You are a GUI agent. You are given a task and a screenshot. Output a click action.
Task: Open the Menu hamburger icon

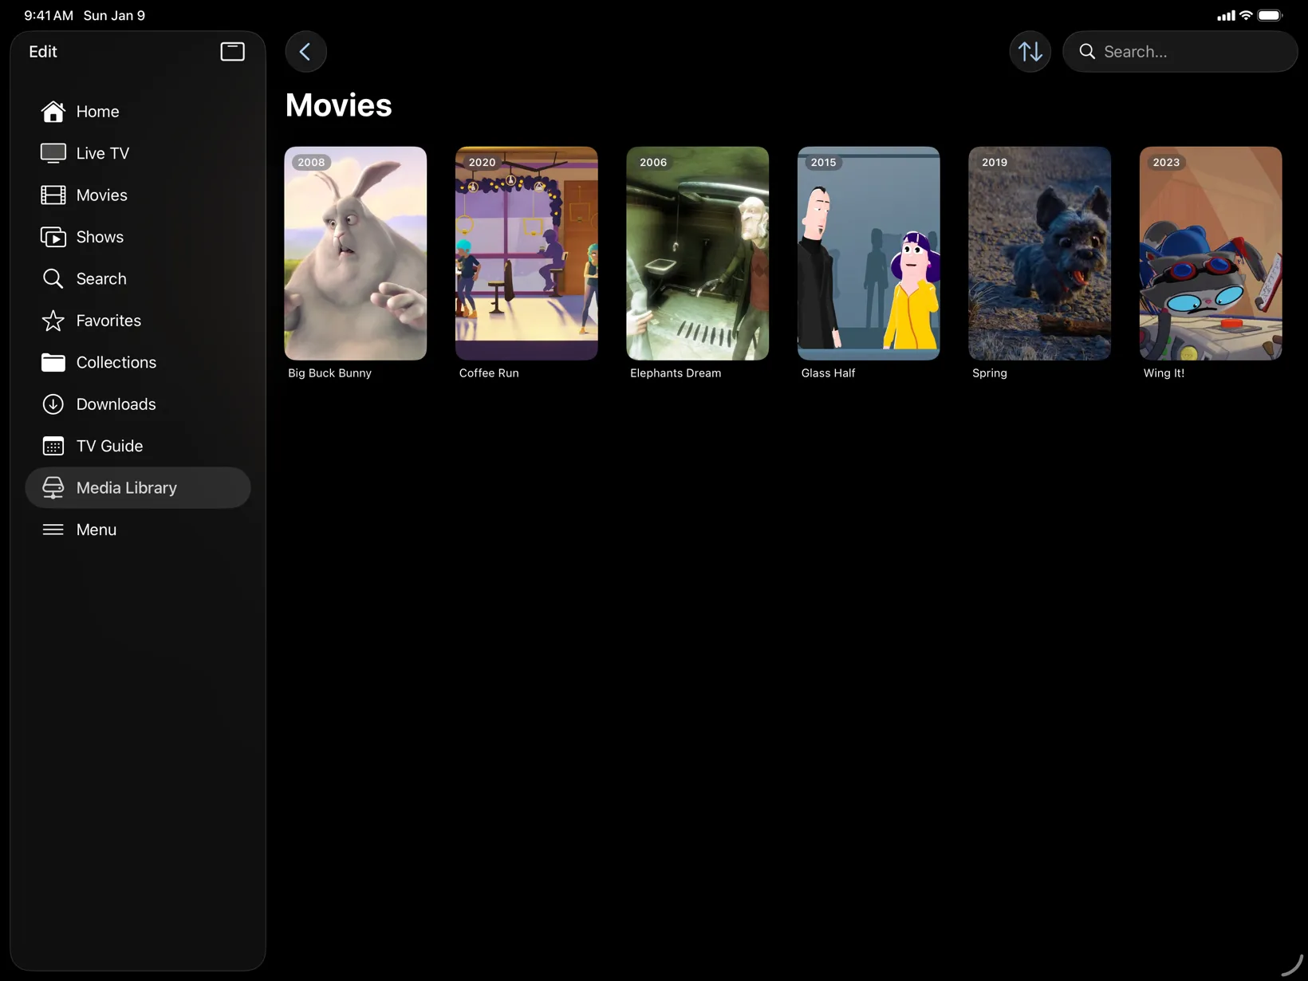tap(53, 530)
